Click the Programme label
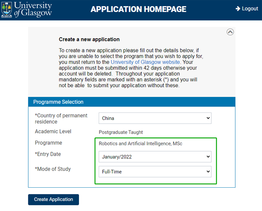 48,143
